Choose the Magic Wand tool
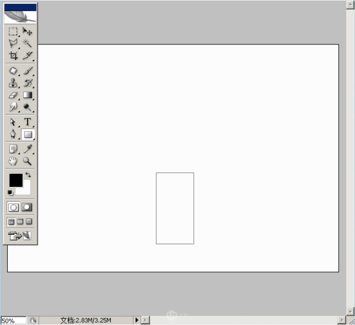The width and height of the screenshot is (355, 325). pos(27,43)
